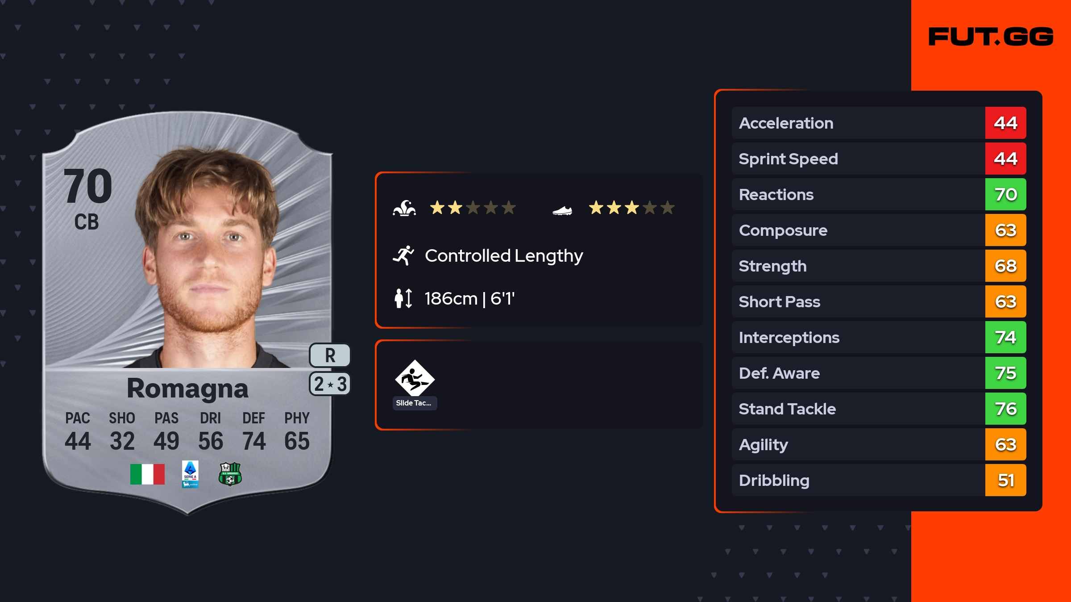
Task: Click the Controlled Lengthy label
Action: tap(504, 255)
